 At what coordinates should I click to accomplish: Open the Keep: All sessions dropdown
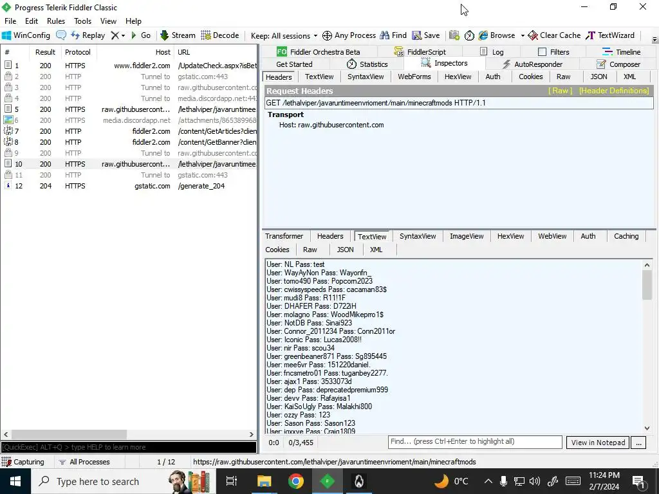[x=284, y=36]
